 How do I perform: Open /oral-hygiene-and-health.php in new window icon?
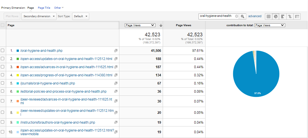click(116, 51)
